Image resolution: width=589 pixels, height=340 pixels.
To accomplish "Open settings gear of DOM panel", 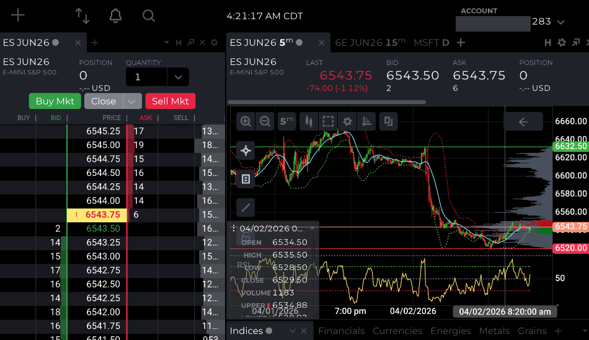I will [x=214, y=42].
